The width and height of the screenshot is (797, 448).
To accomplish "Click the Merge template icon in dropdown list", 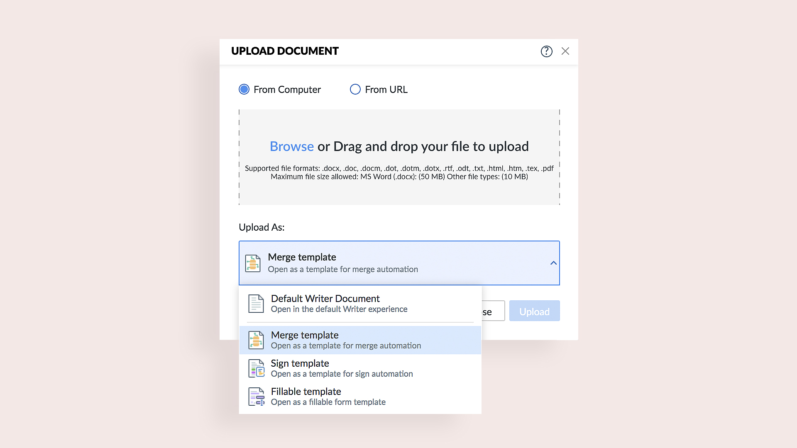I will point(256,340).
